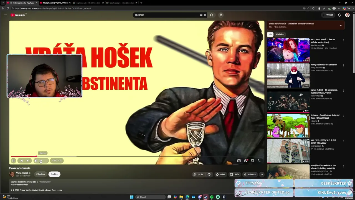Open the tab search dropdown arrow

pos(2,3)
